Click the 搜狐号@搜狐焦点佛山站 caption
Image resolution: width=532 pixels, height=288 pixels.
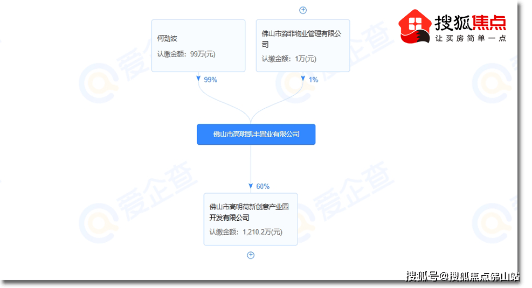click(463, 276)
